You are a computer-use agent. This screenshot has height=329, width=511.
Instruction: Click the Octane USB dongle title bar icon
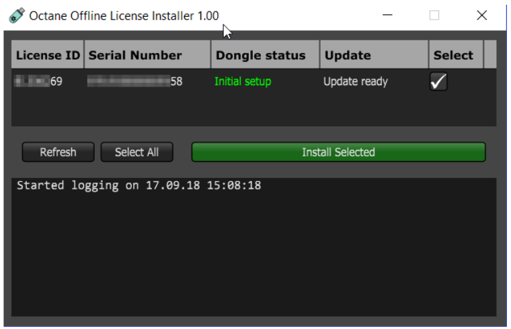(x=17, y=15)
